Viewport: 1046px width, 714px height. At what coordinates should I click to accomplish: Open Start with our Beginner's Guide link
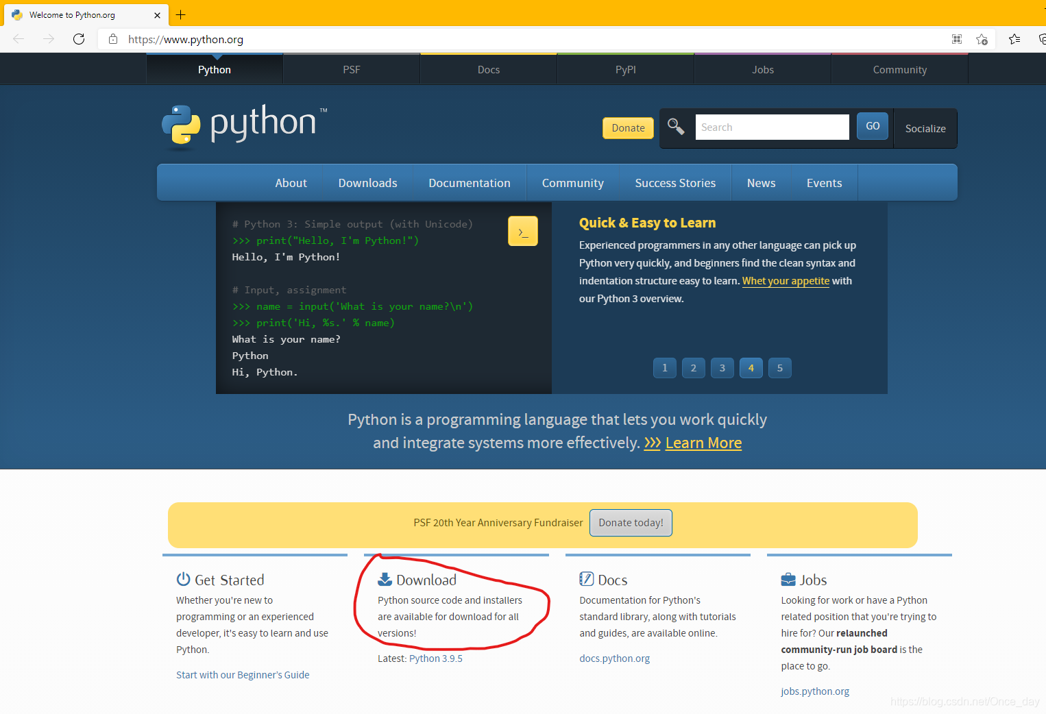243,675
